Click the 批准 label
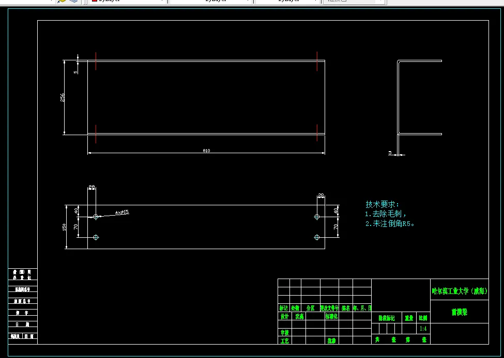The height and width of the screenshot is (358, 504). click(x=332, y=340)
